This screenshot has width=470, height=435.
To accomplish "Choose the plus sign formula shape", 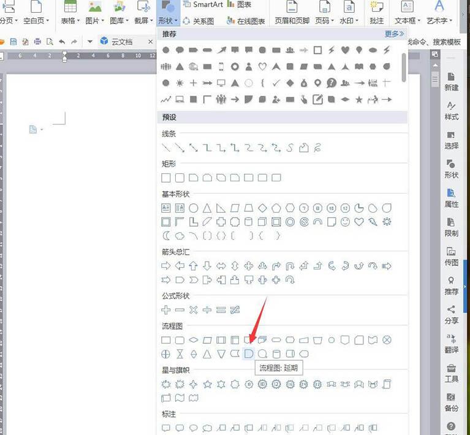I will pos(165,310).
